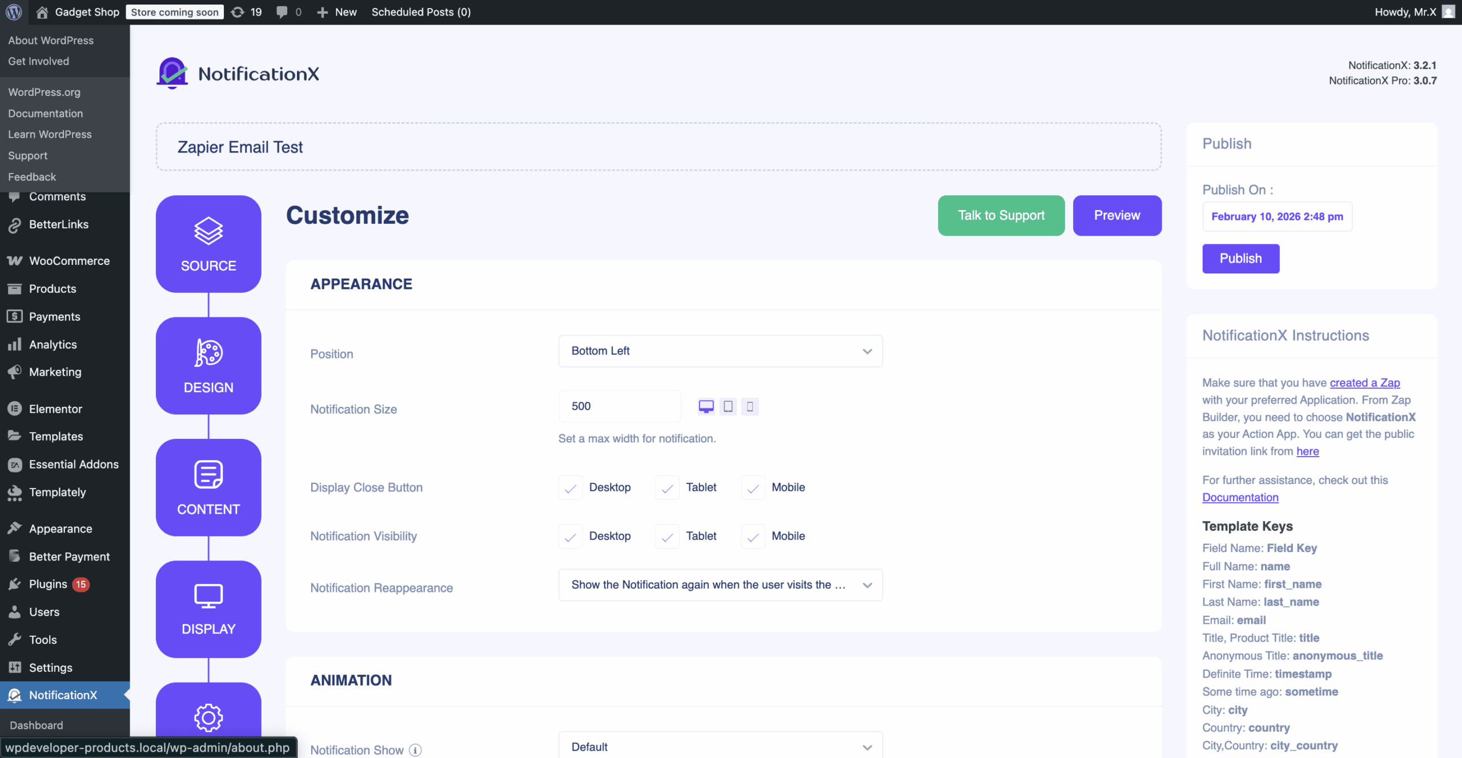This screenshot has width=1462, height=758.
Task: Toggle Mobile checkbox for Display Close Button
Action: pos(753,488)
